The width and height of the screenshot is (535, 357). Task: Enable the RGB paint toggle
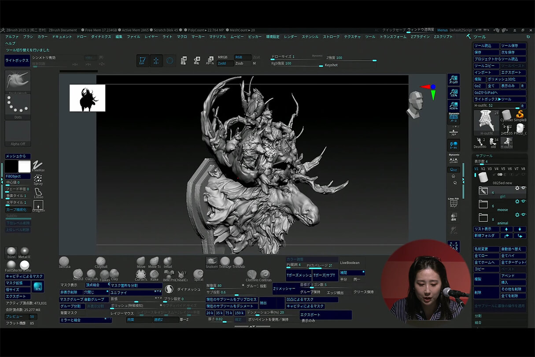pyautogui.click(x=242, y=57)
